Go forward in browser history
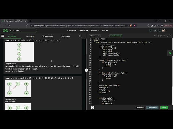173x129 pixels. [x=5, y=26]
